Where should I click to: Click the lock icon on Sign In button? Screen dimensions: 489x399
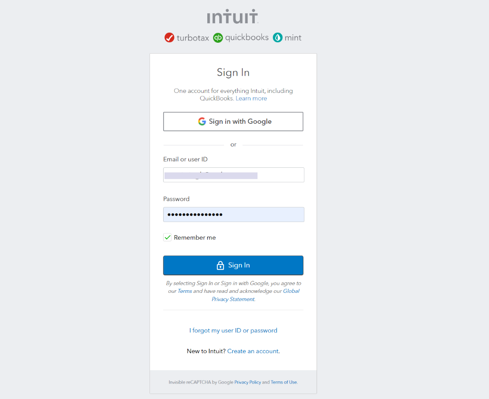pos(220,265)
